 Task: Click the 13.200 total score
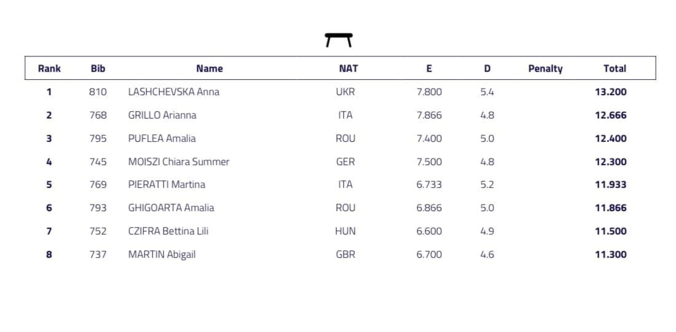tap(610, 92)
